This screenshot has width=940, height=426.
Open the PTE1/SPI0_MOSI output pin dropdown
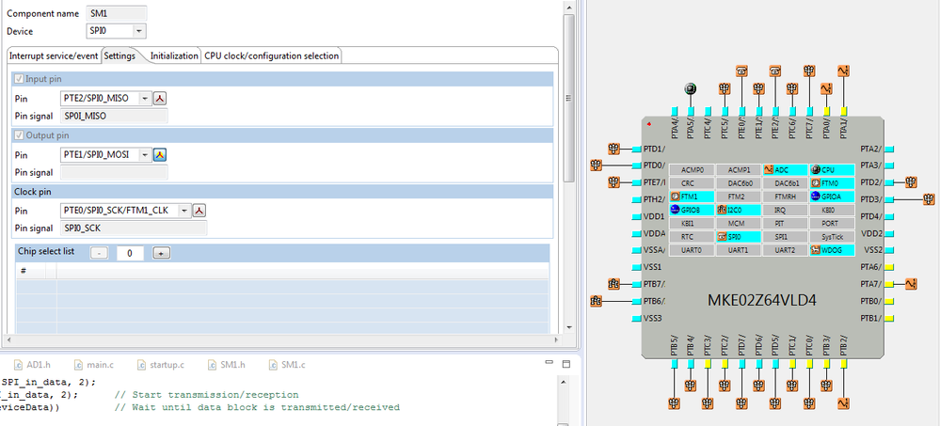coord(145,155)
